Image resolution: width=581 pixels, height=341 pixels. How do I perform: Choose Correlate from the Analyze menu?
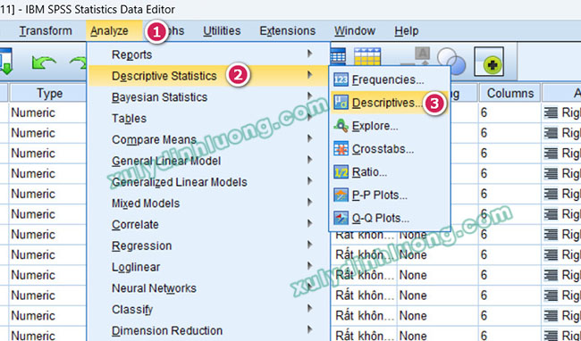(208, 224)
